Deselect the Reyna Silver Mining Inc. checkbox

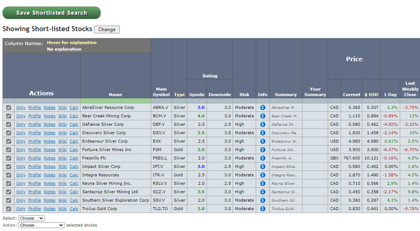[9, 183]
